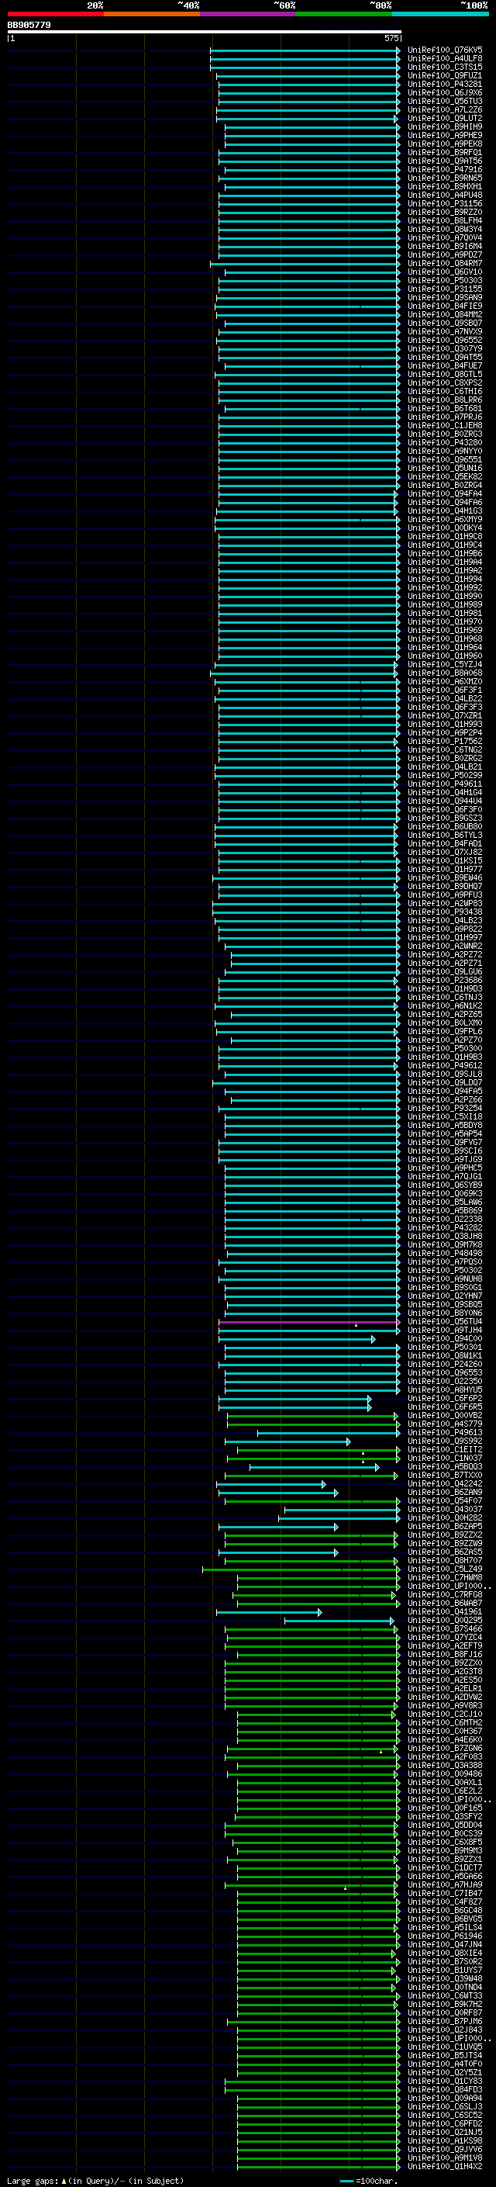Image resolution: width=496 pixels, height=2187 pixels.
Task: Select the query name BB905779
Action: point(29,25)
